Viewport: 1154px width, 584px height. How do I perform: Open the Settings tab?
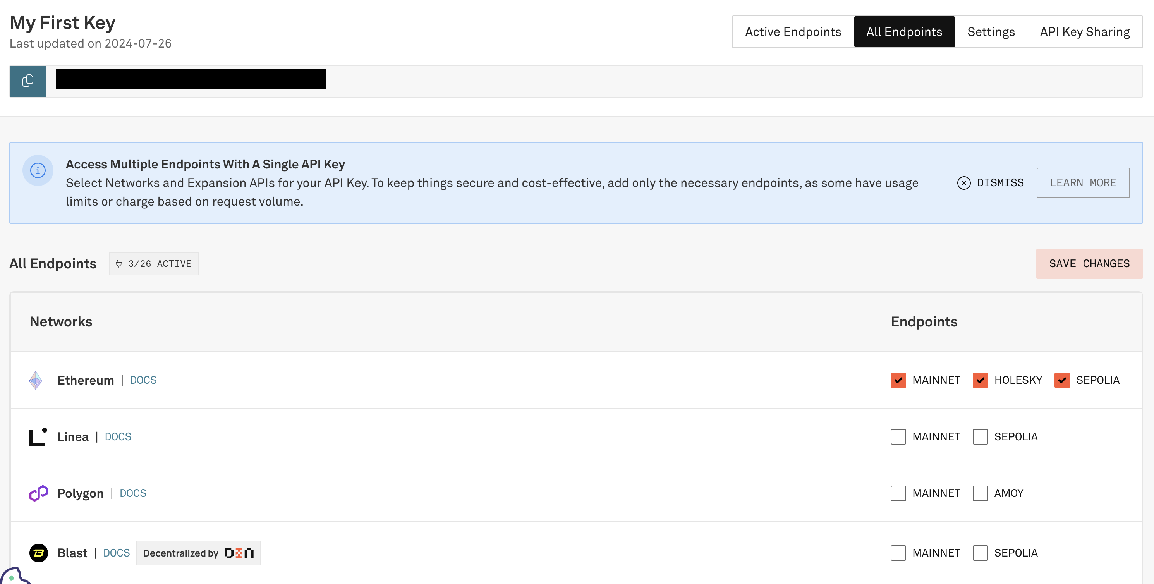[991, 32]
